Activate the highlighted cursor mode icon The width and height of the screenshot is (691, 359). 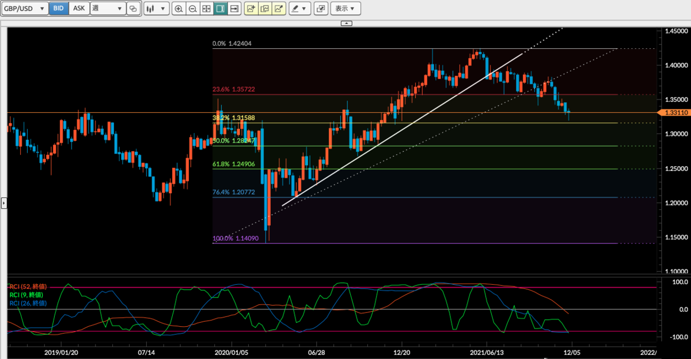[220, 8]
